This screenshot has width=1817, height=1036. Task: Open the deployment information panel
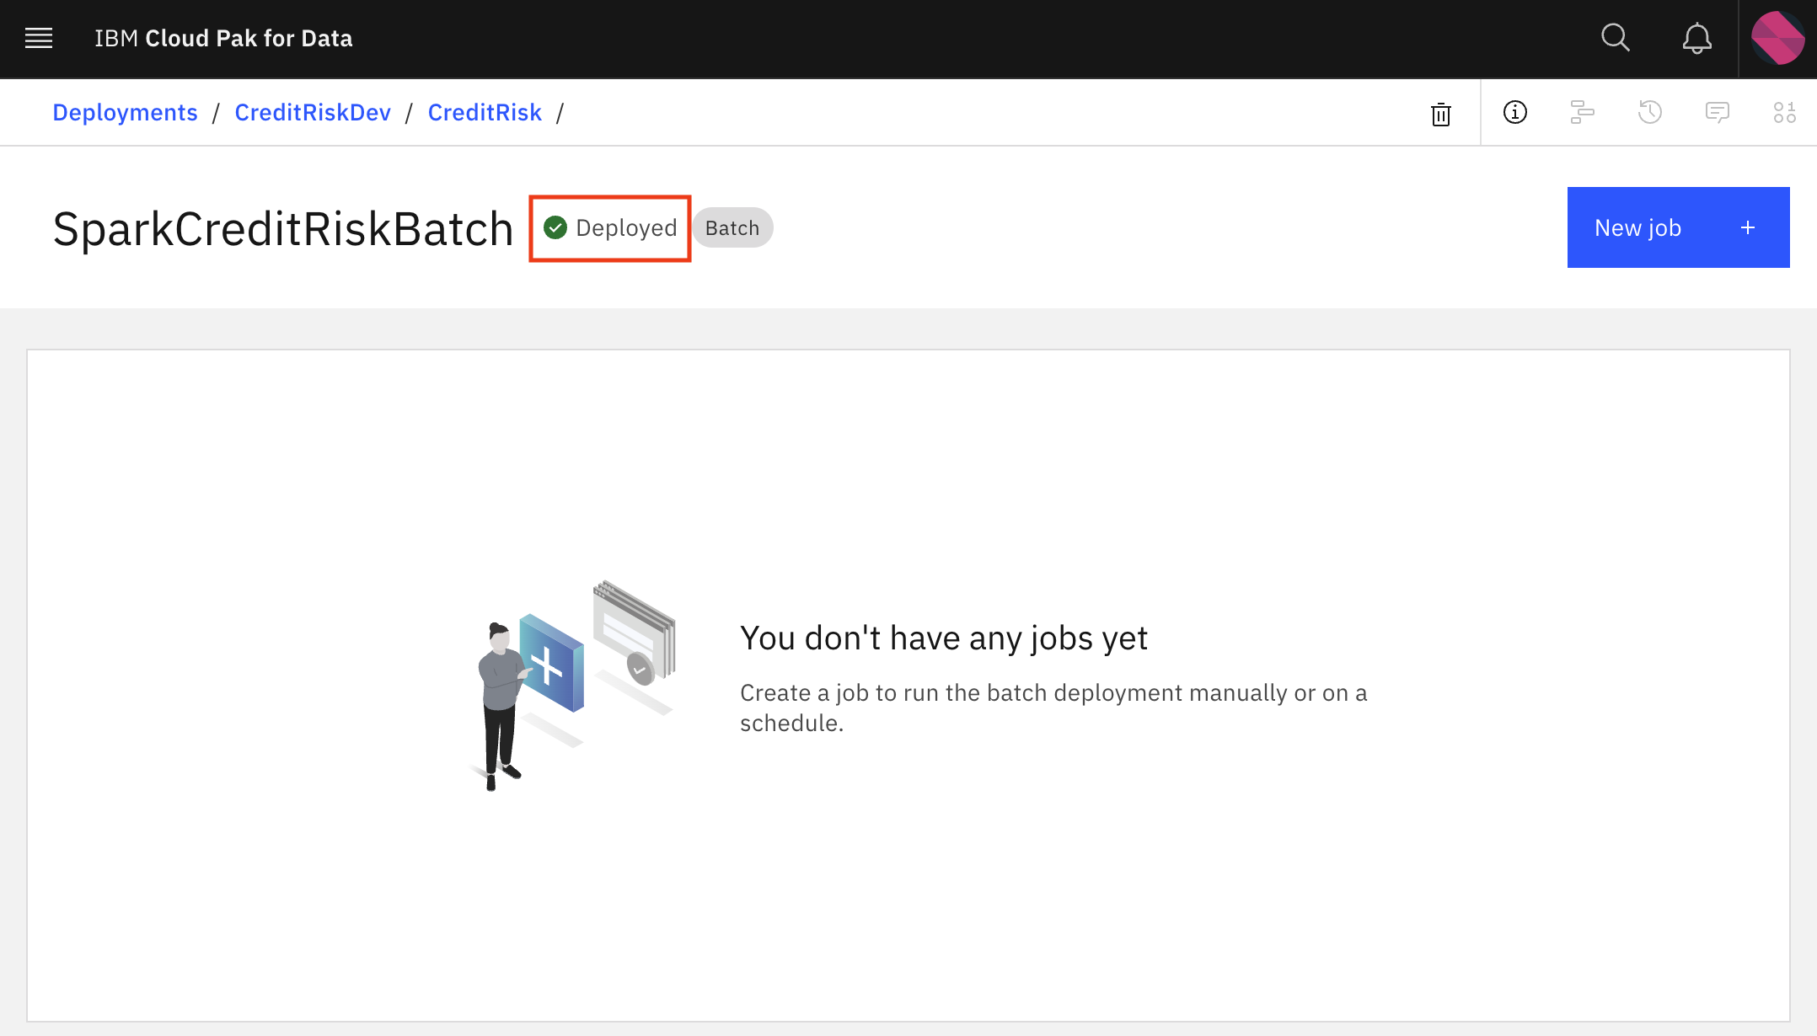coord(1515,111)
